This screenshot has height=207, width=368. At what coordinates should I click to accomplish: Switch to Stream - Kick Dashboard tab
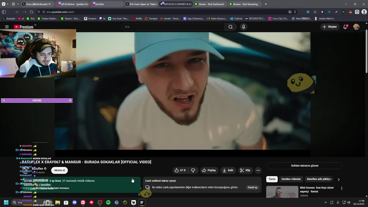(210, 4)
